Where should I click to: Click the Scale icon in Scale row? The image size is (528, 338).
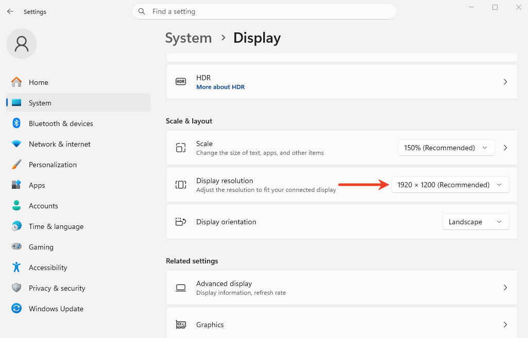pos(181,148)
